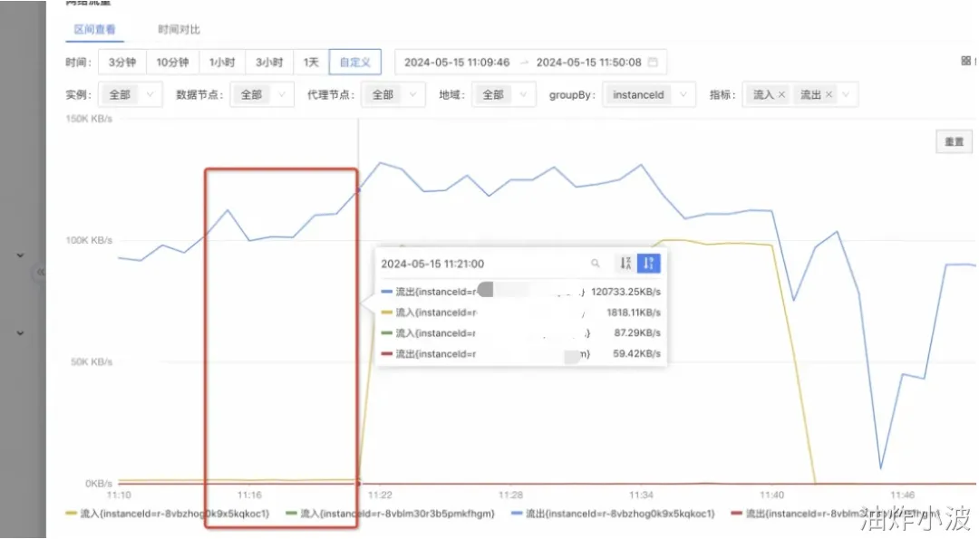Click the tooltip search icon
This screenshot has width=979, height=539.
click(x=595, y=264)
